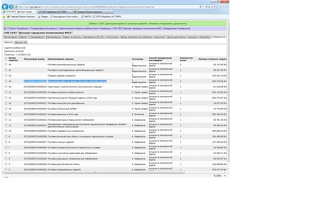Click the horizontal scrollbar under the table
This screenshot has height=222, width=336.
94,172
